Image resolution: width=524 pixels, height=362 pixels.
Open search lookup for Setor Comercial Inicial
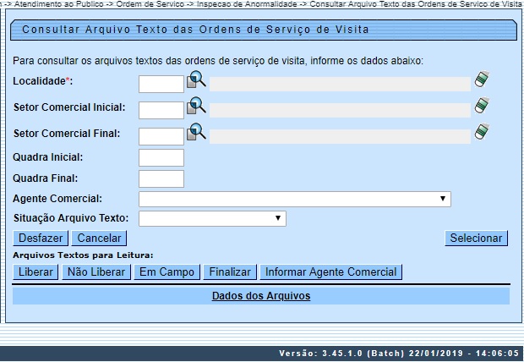point(196,107)
